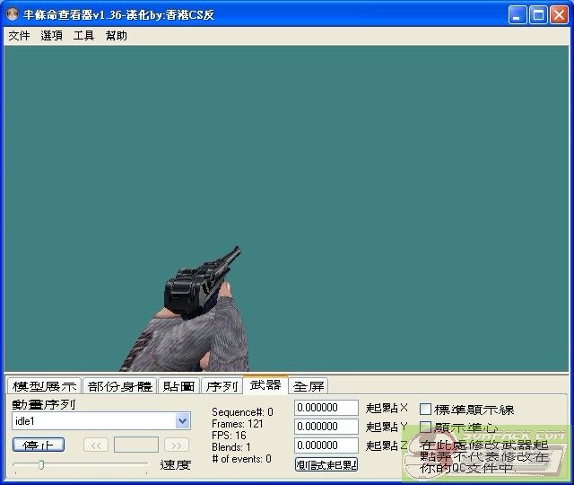This screenshot has width=574, height=485.
Task: Open the 幫助 menu
Action: [x=117, y=36]
